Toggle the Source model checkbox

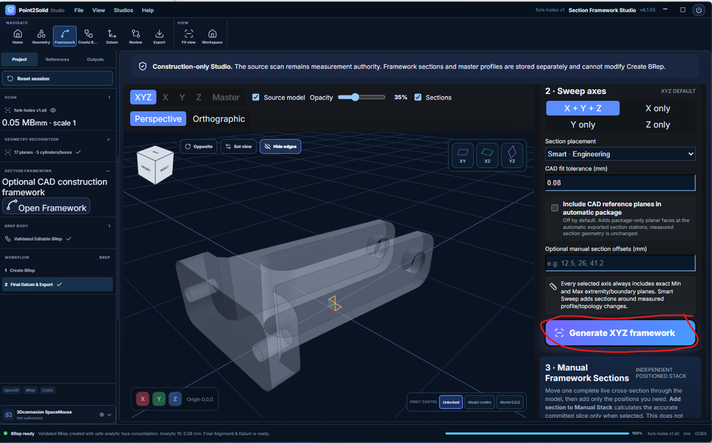256,97
